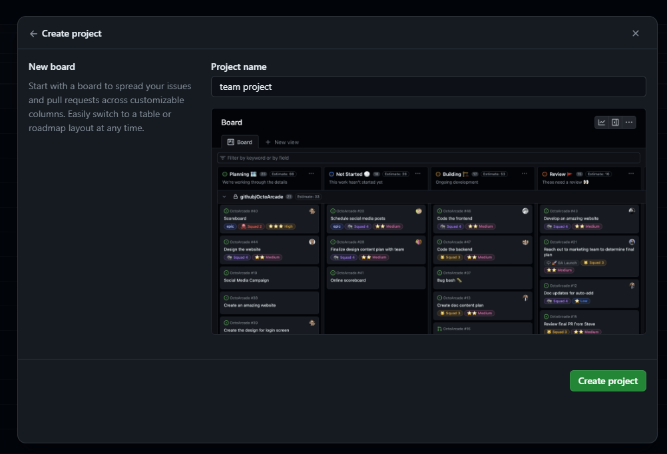Image resolution: width=667 pixels, height=454 pixels.
Task: Click the avatar on Code the backend card
Action: [x=525, y=242]
